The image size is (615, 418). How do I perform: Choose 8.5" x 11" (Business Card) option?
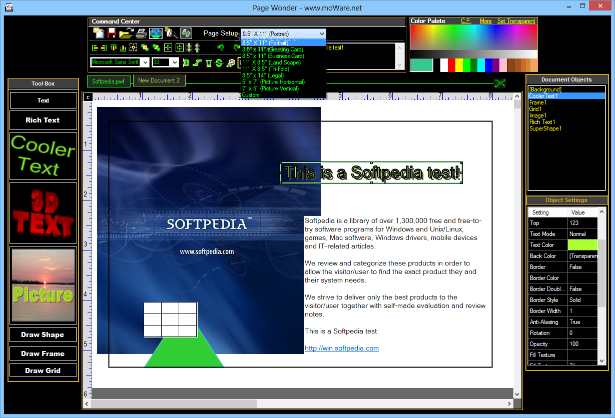point(283,56)
